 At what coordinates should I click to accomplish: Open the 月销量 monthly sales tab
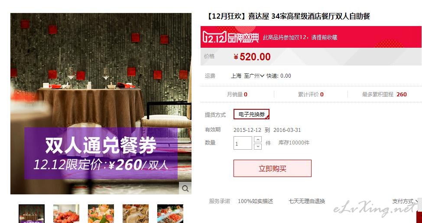237,95
